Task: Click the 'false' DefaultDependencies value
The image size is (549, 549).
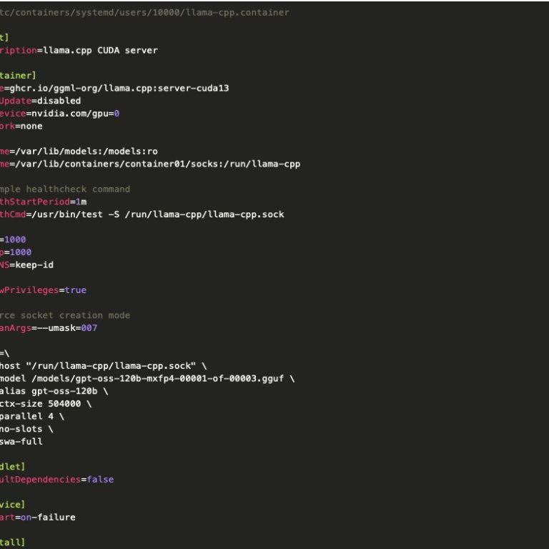Action: click(100, 480)
